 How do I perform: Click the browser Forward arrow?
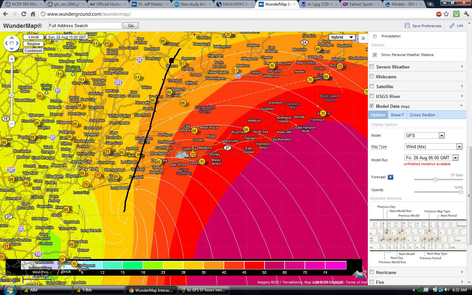14,14
